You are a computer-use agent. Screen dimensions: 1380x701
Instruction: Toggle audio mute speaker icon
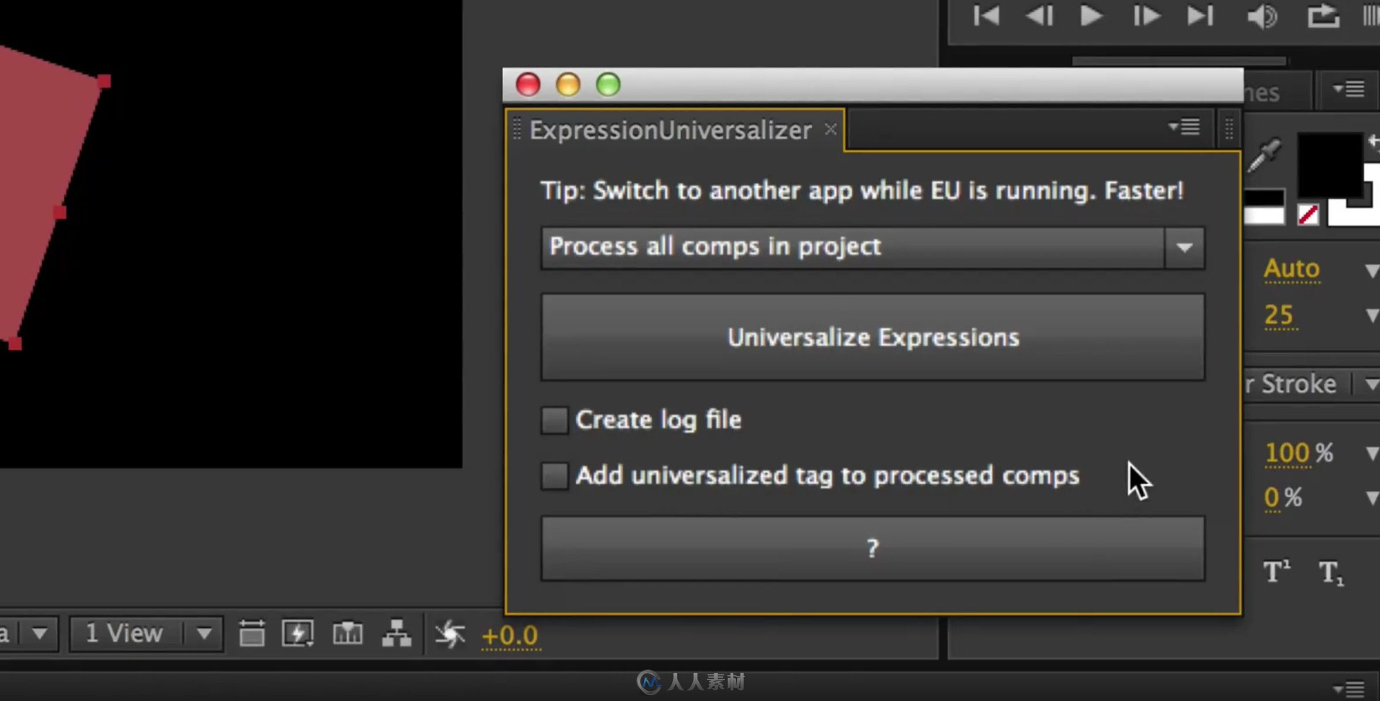1262,16
